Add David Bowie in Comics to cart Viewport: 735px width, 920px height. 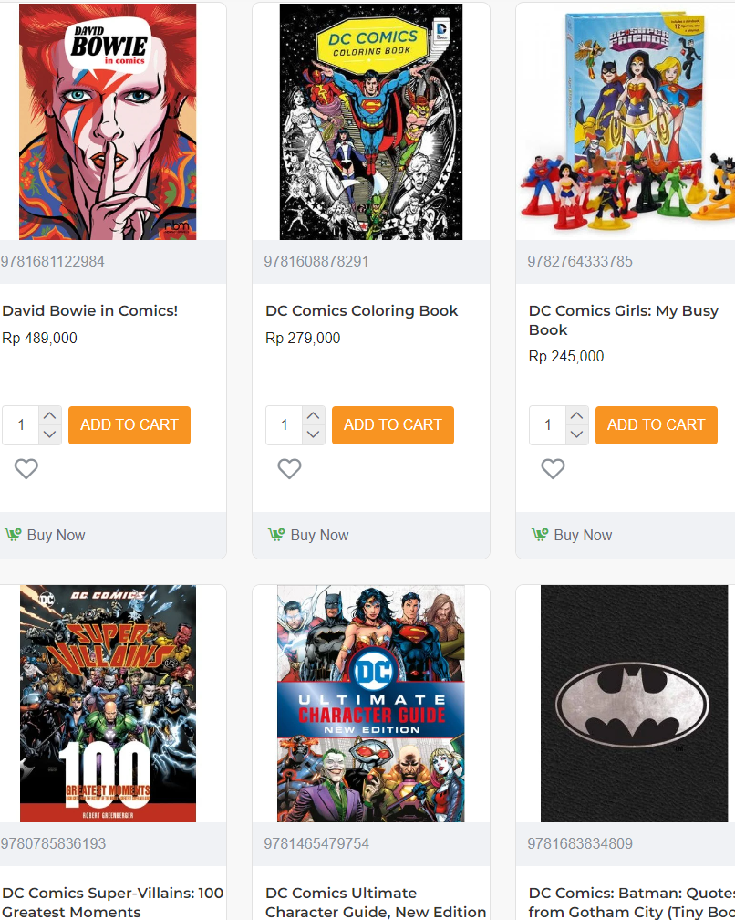(x=129, y=425)
